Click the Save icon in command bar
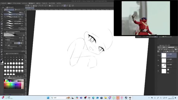Screen dimensions: 178x100 36,6
